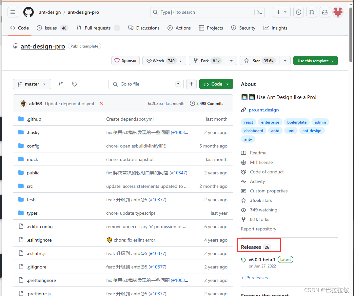Open the config folder
354x296 pixels.
[x=33, y=146]
